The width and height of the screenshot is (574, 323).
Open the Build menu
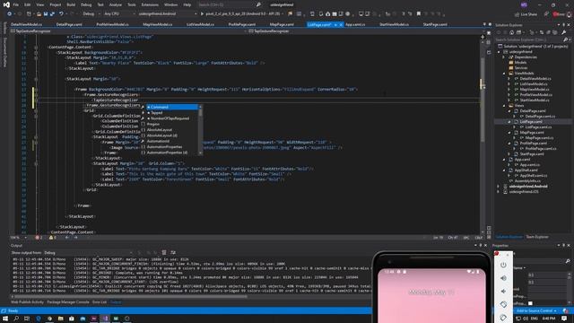coord(71,4)
